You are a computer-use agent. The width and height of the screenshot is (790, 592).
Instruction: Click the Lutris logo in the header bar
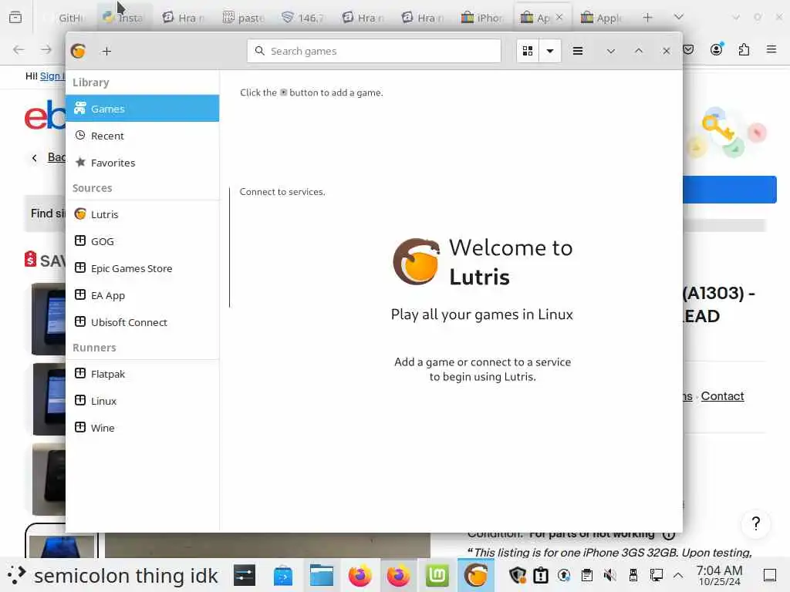click(78, 51)
